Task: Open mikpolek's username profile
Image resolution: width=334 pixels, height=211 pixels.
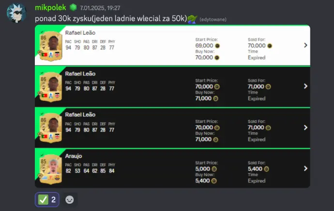Action: 50,7
